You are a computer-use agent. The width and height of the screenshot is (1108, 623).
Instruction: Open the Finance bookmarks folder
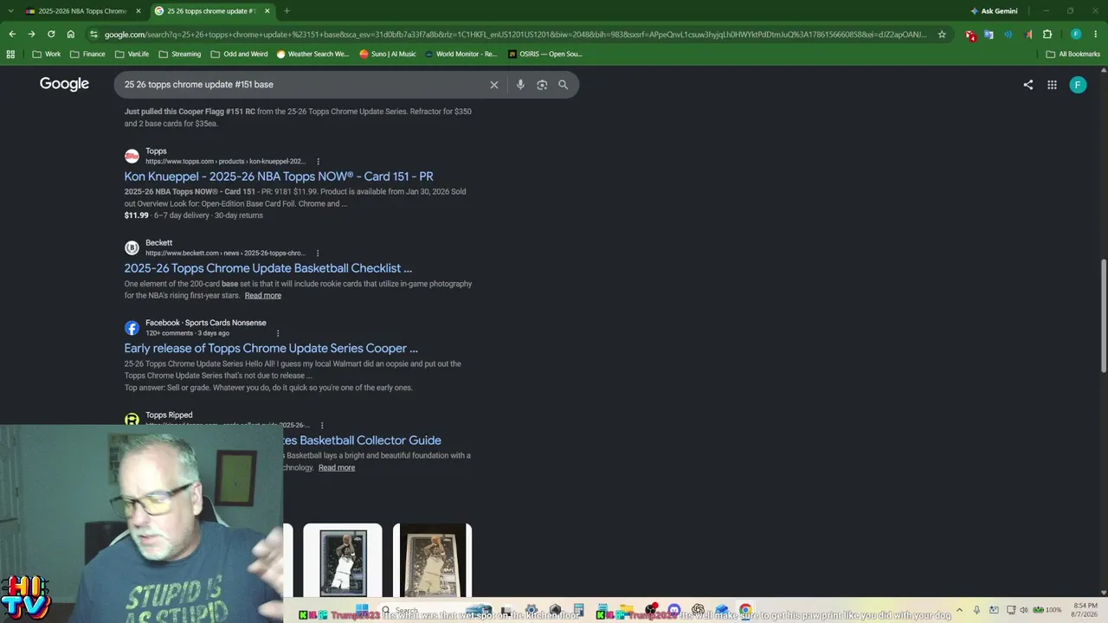pyautogui.click(x=87, y=54)
